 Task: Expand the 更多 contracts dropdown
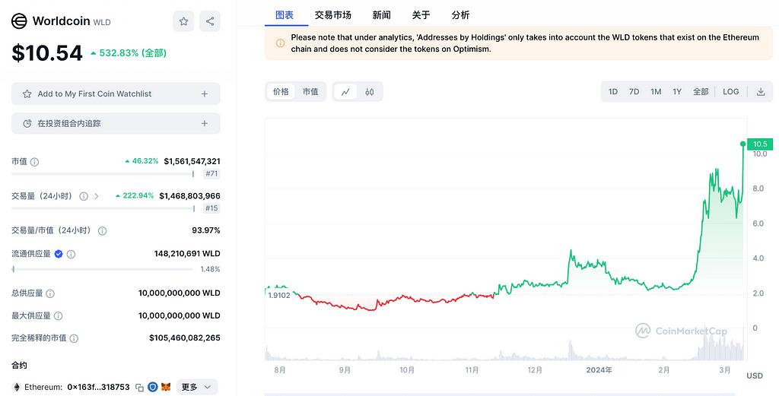(197, 387)
